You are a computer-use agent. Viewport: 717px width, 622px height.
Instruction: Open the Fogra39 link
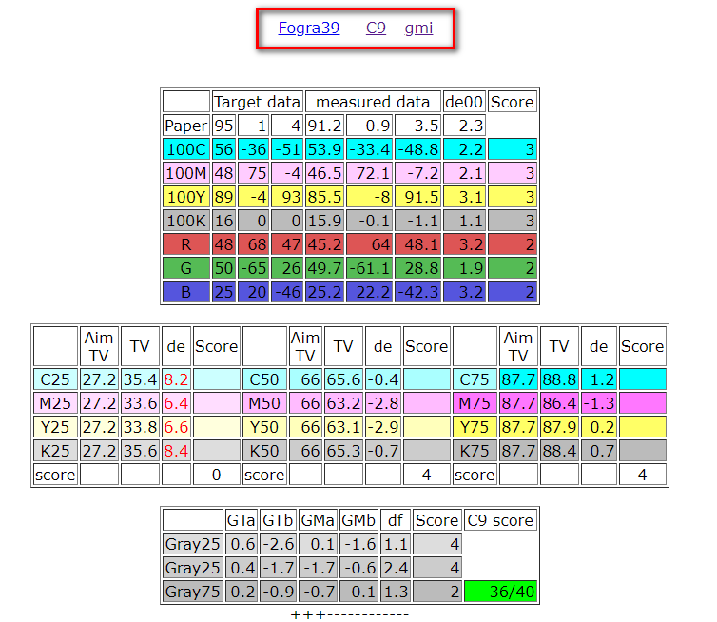coord(309,28)
